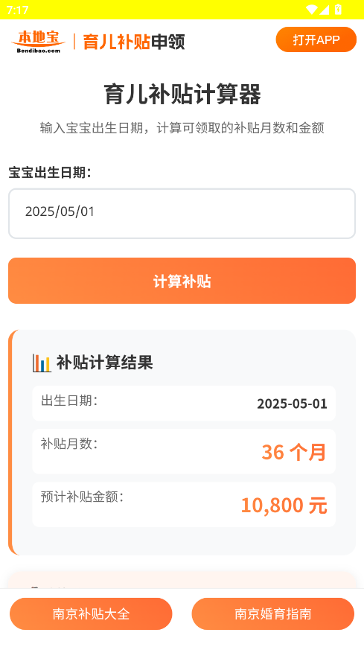364x647 pixels.
Task: Tap the 宝宝出生日期 field label
Action: [x=50, y=173]
